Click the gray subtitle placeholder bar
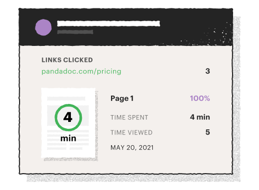Viewport: 259px width, 190px height. point(75,32)
